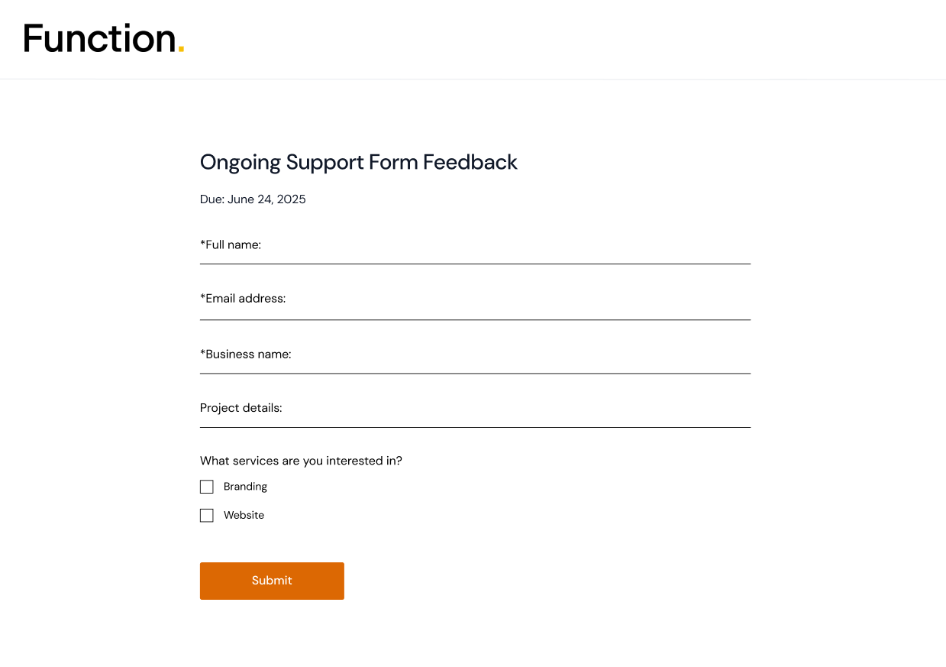Click the '*Business name:' label
Image resolution: width=946 pixels, height=667 pixels.
click(x=246, y=355)
